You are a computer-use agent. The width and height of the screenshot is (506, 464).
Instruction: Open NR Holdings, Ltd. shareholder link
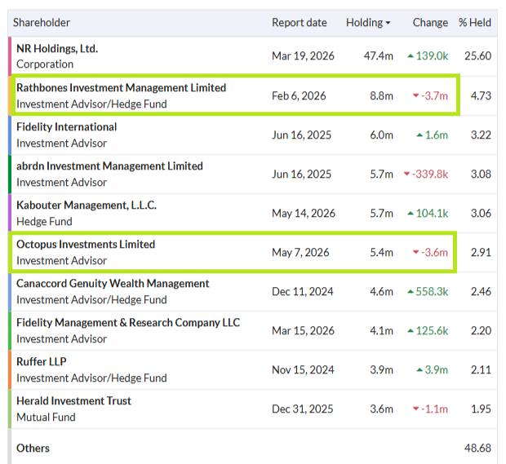pyautogui.click(x=57, y=48)
